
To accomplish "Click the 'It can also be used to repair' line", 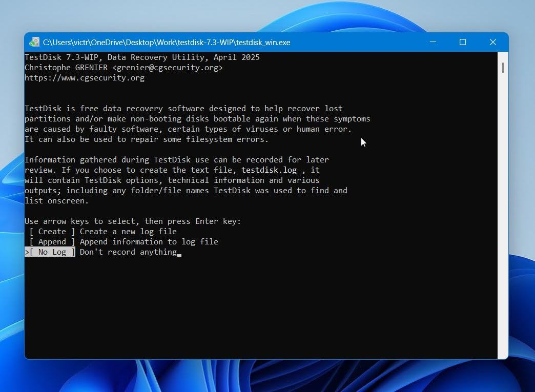I will 147,139.
